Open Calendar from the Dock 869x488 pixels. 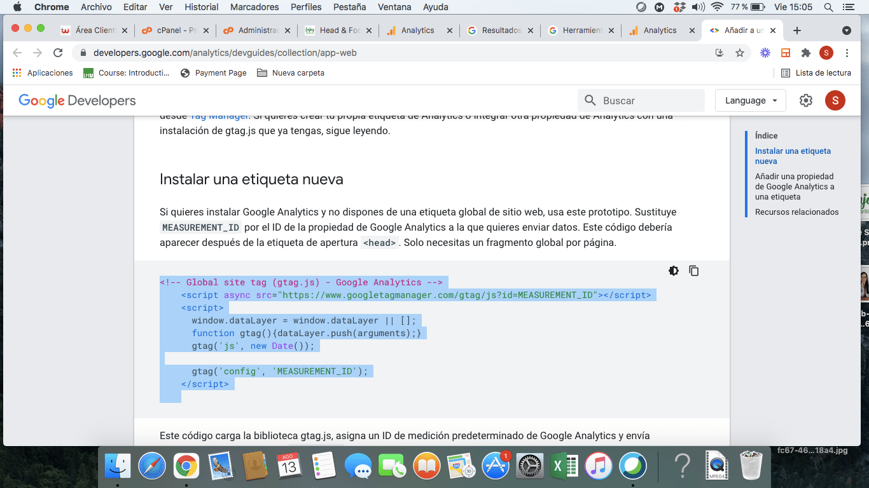[289, 466]
